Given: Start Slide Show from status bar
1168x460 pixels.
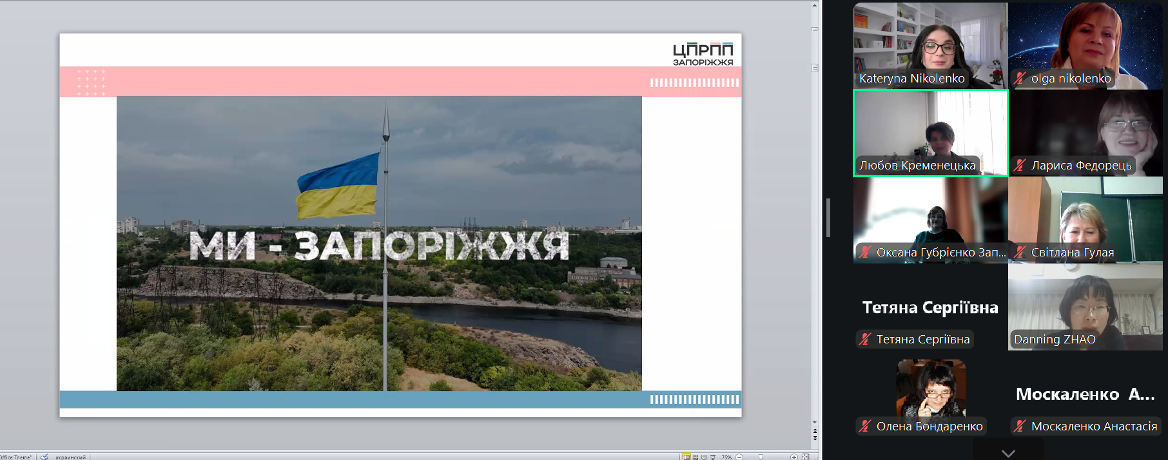Looking at the screenshot, I should [713, 457].
